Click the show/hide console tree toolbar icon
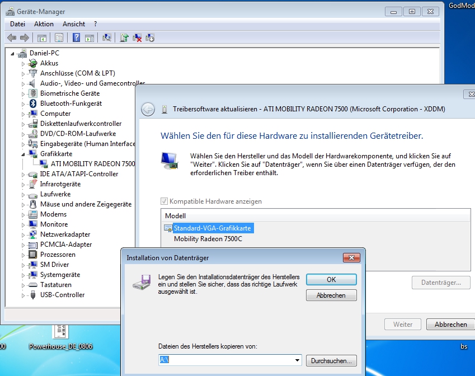This screenshot has width=475, height=376. click(x=42, y=38)
